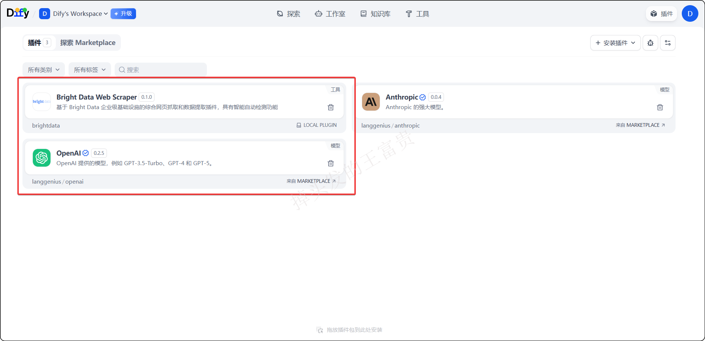Click the OpenAI plugin description text
Viewport: 705px width, 341px height.
[135, 163]
